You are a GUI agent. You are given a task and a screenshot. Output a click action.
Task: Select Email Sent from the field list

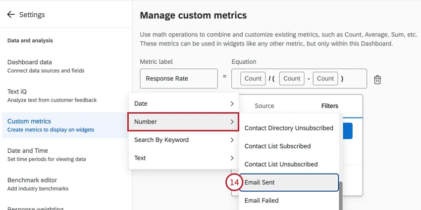coord(289,182)
